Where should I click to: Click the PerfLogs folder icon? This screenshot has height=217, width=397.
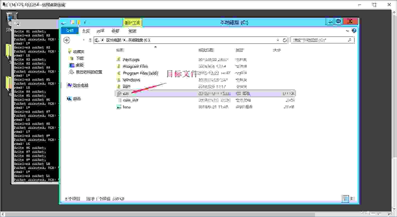click(119, 60)
